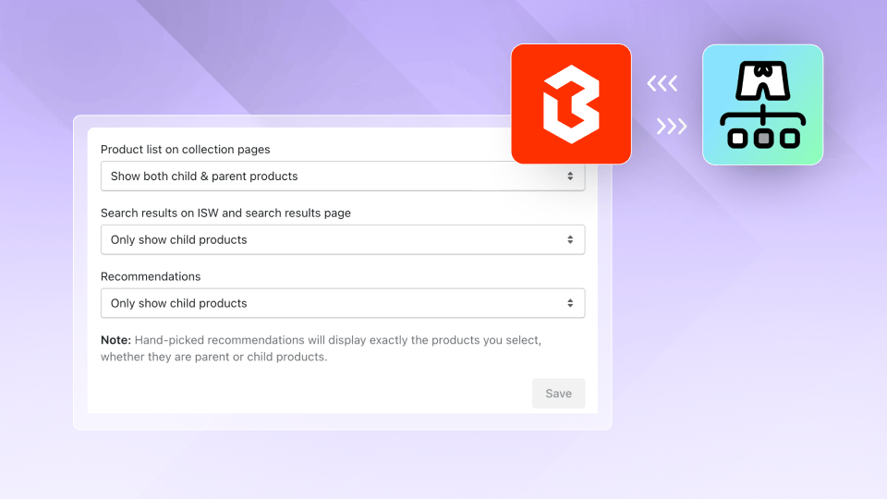Open the Product list on collection pages dropdown
887x499 pixels.
[x=343, y=176]
